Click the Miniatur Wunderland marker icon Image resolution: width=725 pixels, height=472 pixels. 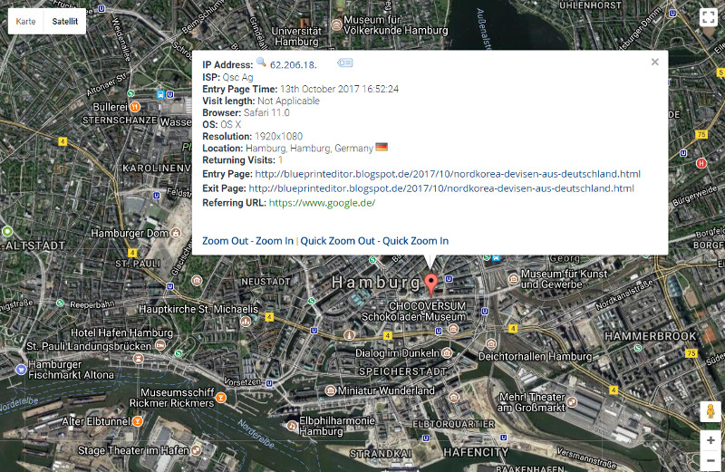(330, 390)
